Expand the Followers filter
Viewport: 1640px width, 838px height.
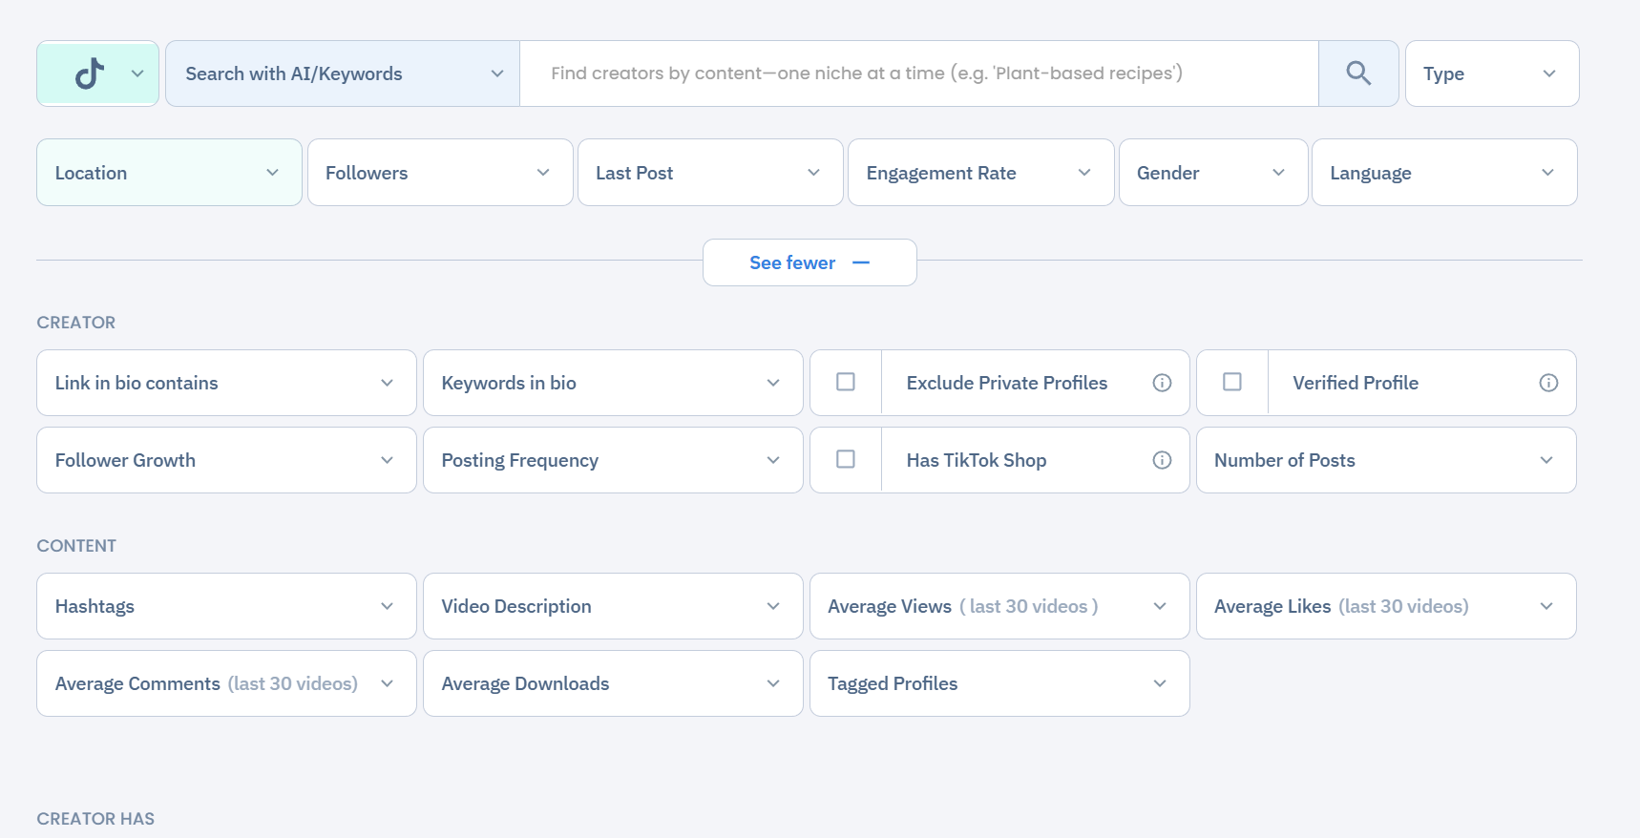click(440, 173)
